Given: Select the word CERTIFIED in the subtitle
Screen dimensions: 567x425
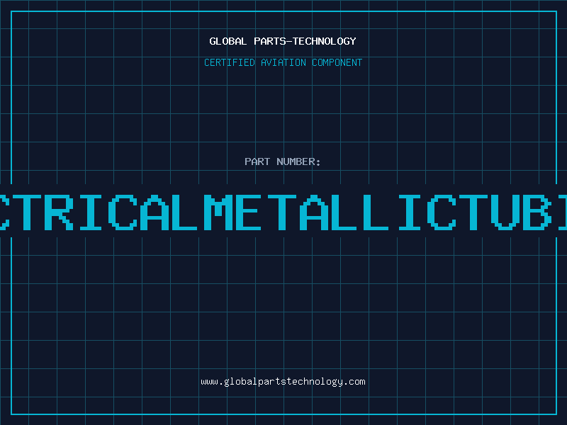Looking at the screenshot, I should pos(230,62).
